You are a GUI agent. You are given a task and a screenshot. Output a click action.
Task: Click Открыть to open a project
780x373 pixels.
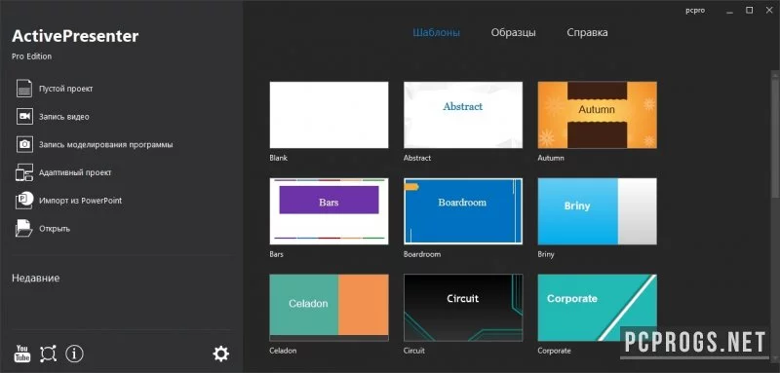pos(55,229)
